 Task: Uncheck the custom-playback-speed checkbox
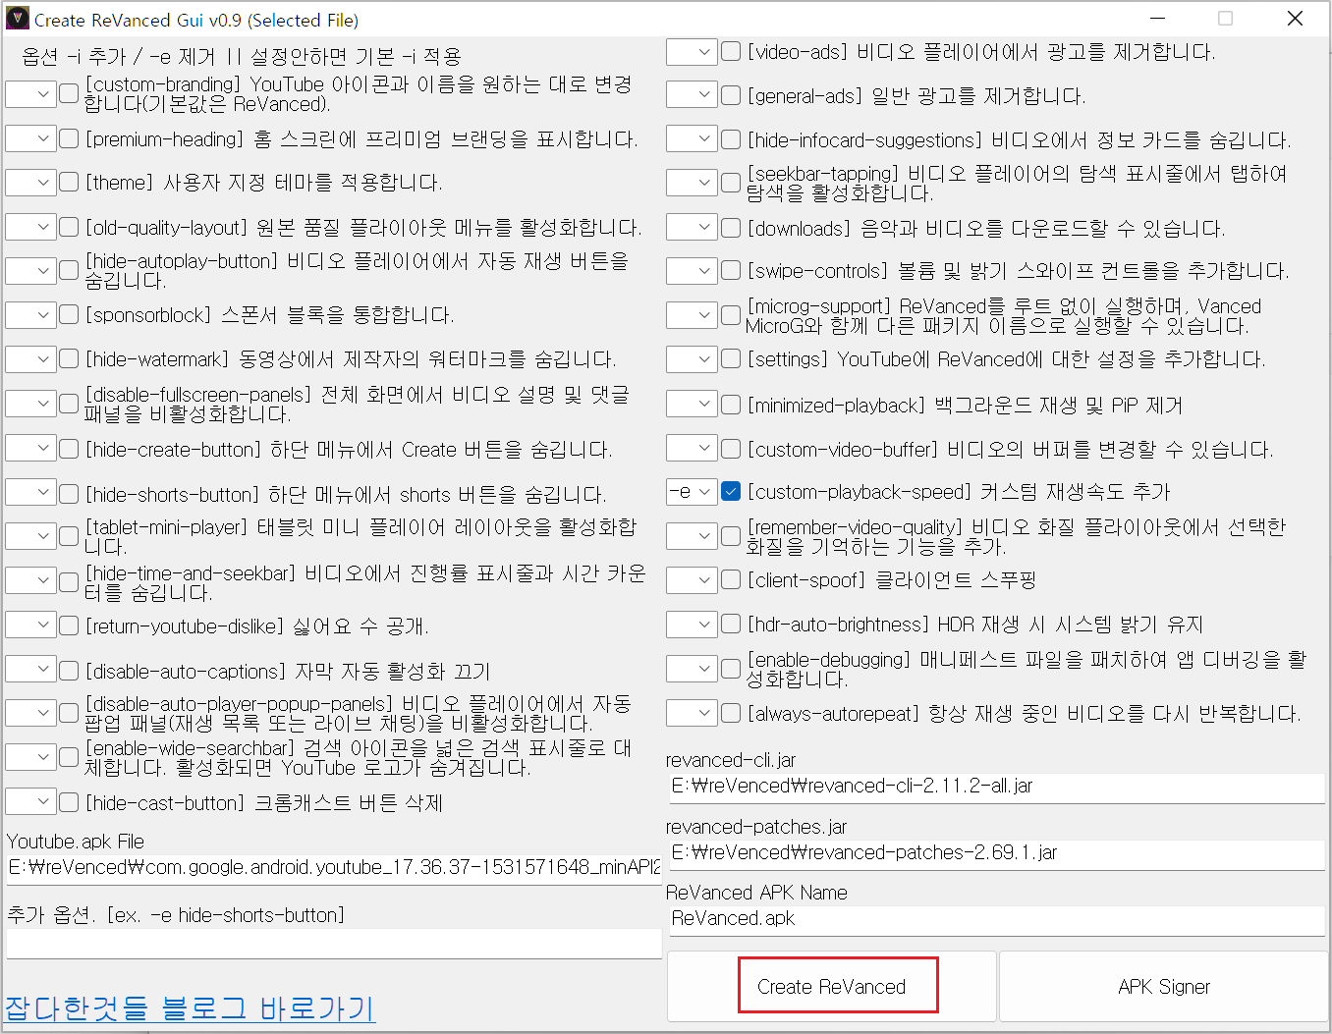click(731, 491)
